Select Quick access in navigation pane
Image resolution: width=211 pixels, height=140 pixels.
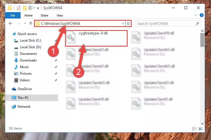tap(27, 34)
